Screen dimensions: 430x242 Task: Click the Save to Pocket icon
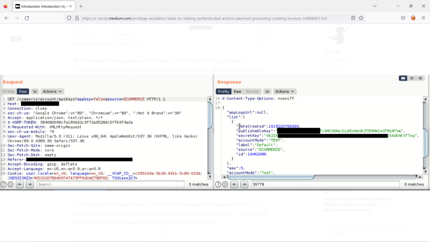coord(403,18)
